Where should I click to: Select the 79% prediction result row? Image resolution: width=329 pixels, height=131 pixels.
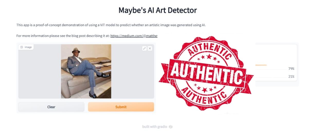(275, 69)
